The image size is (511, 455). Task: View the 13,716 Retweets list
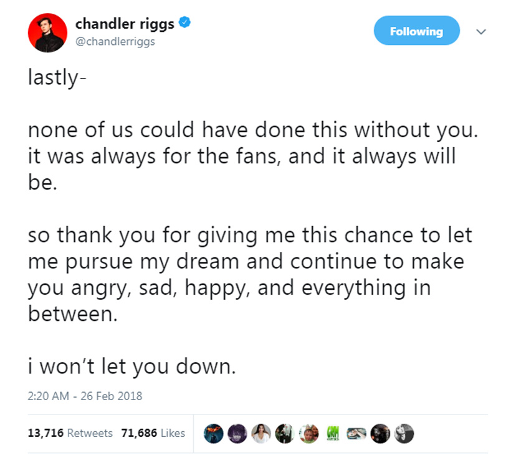point(70,433)
